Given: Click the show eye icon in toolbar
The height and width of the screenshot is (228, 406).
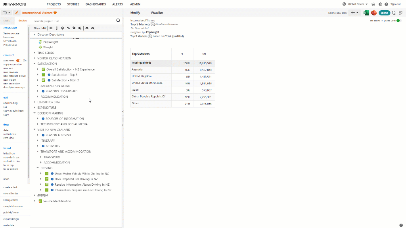Looking at the screenshot, I should [87, 28].
